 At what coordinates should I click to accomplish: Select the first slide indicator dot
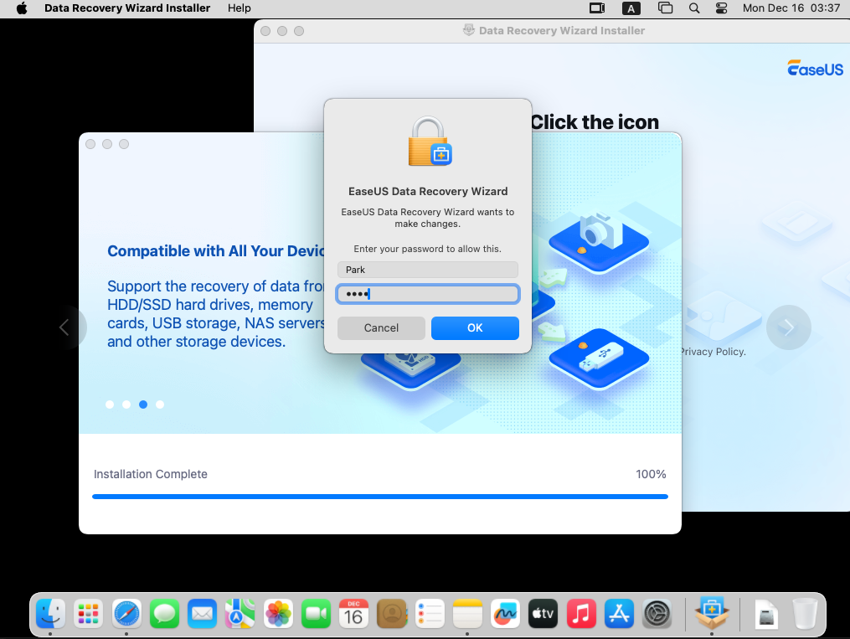110,405
